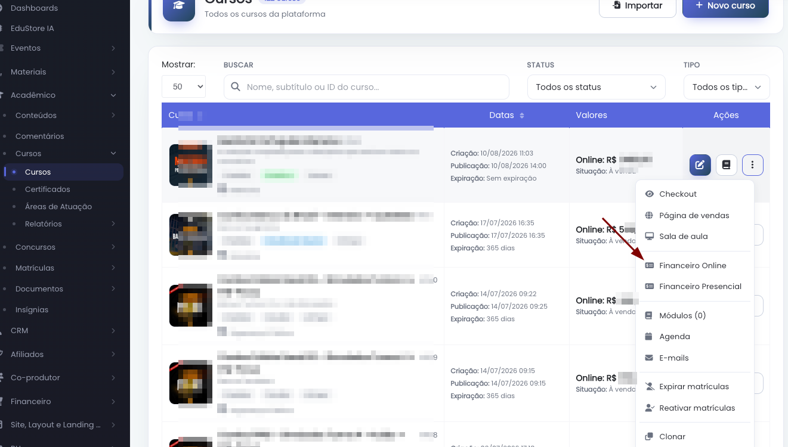Click the envelope icon beside E-mails

pyautogui.click(x=650, y=358)
